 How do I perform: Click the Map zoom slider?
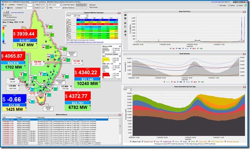pyautogui.click(x=57, y=7)
